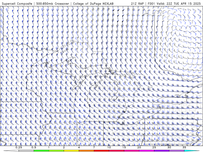This screenshot has width=203, height=152.
Task: Click the lavender 30–35 color bar segment
Action: (x=177, y=151)
